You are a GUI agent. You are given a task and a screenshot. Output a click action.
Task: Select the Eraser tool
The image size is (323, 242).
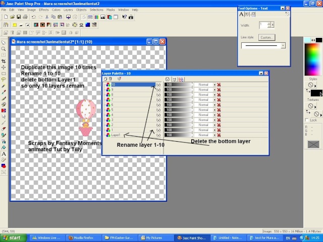(4, 129)
